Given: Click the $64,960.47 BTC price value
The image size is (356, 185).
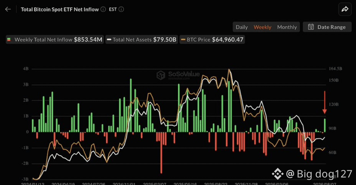Looking at the screenshot, I should [227, 40].
